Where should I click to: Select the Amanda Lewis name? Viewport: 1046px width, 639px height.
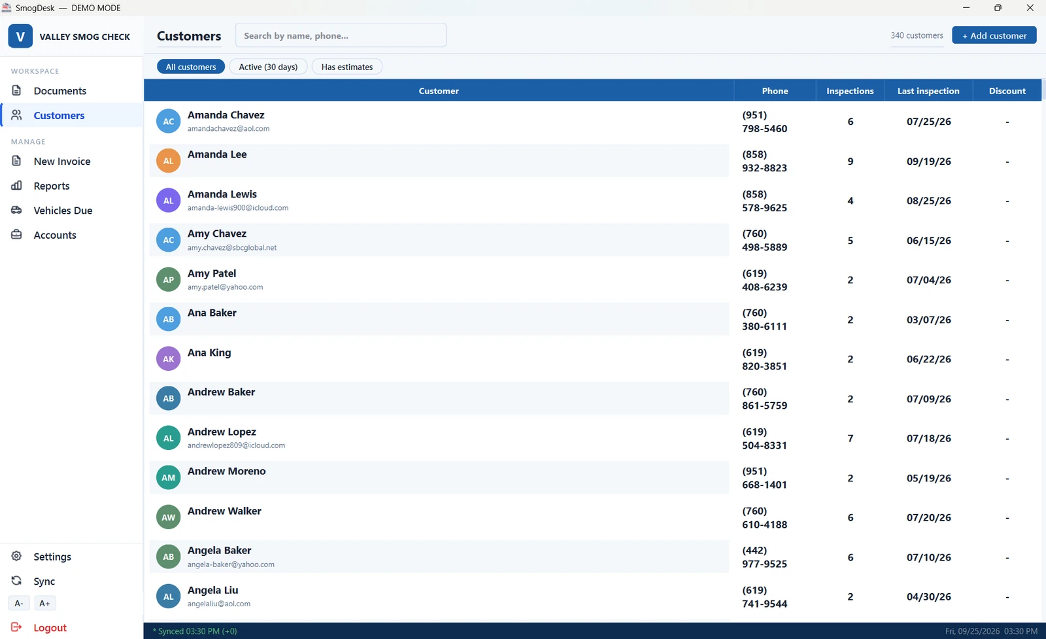(222, 194)
